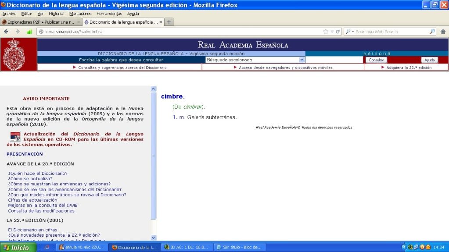Open the Ayuda menu in menu bar
Viewport: 449px width, 252px height.
133,14
